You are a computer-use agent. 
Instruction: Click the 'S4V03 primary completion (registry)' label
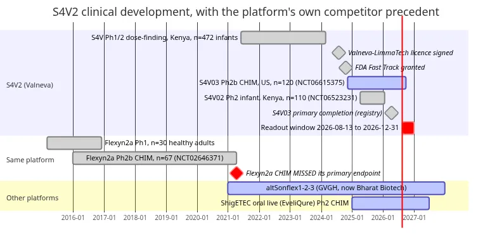(x=327, y=113)
